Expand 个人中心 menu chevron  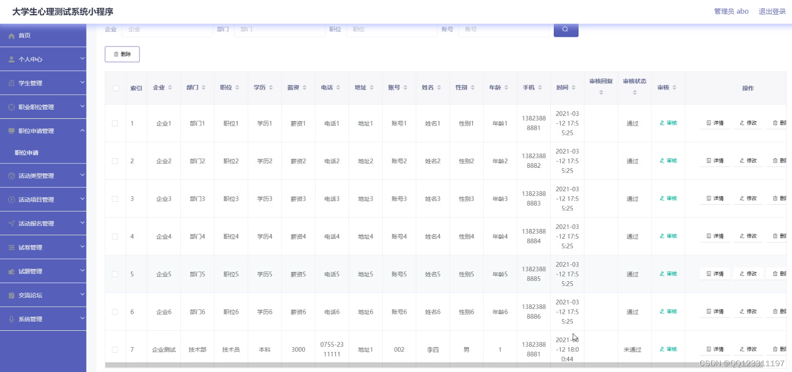coord(82,59)
